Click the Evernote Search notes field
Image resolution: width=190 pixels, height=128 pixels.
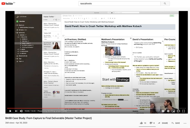point(126,13)
